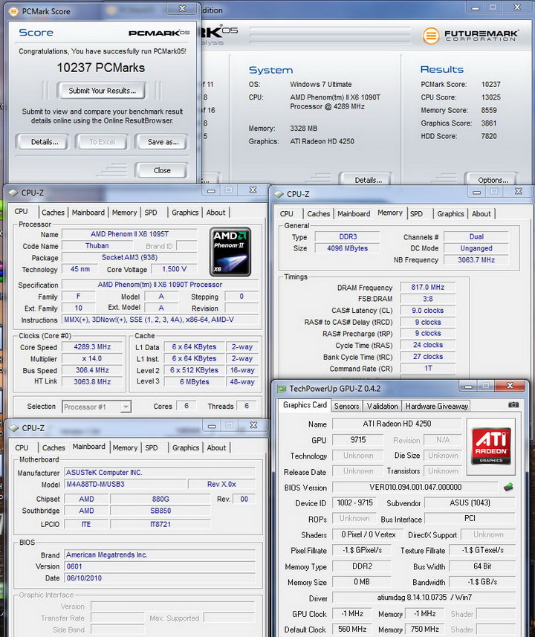Screen dimensions: 535x637
Task: Switch to Caches tab in top-left CPU-Z
Action: (x=53, y=213)
